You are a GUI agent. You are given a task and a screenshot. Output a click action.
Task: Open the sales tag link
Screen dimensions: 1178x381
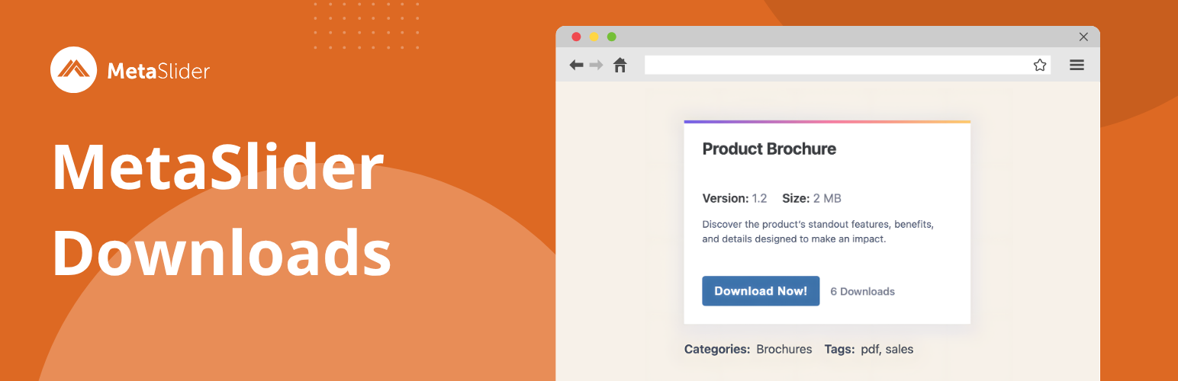coord(900,350)
